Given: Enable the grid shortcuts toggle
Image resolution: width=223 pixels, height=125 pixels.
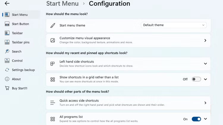Looking at the screenshot, I should pos(196,79).
